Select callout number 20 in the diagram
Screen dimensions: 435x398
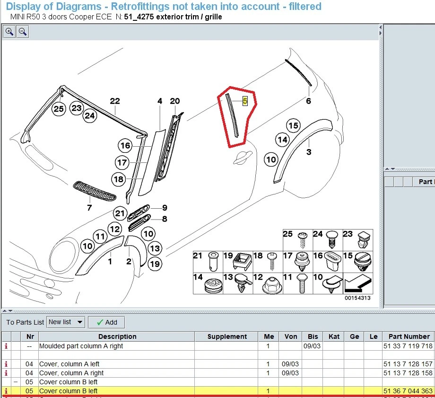pos(175,101)
